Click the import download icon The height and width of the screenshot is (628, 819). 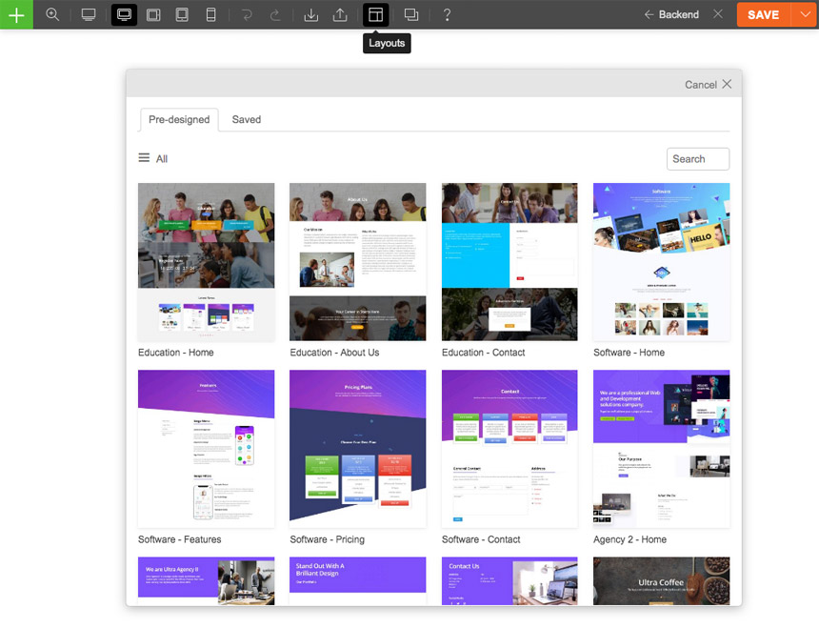(311, 14)
